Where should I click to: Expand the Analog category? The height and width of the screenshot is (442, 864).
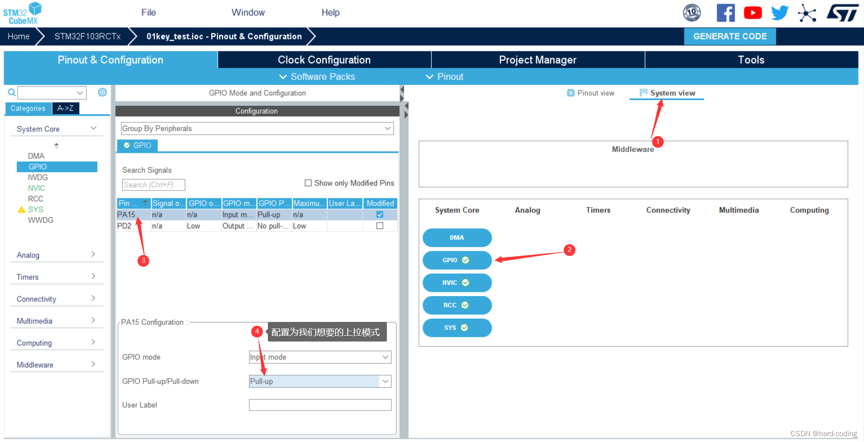point(93,254)
